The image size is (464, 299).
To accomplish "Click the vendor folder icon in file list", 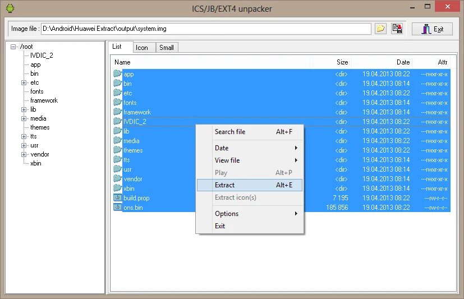I will 117,178.
